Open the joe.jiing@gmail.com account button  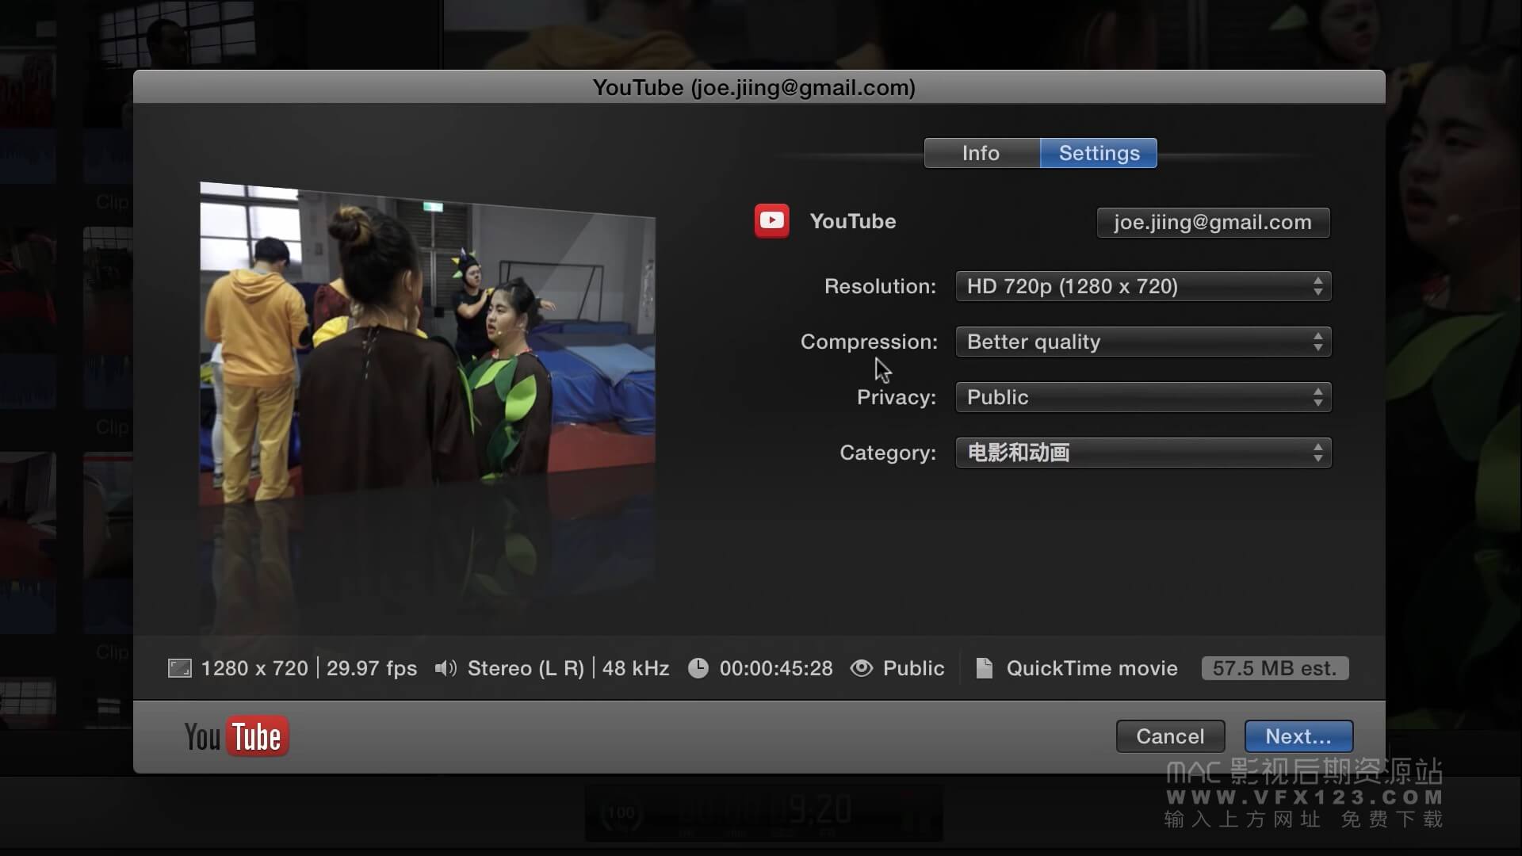click(x=1213, y=223)
